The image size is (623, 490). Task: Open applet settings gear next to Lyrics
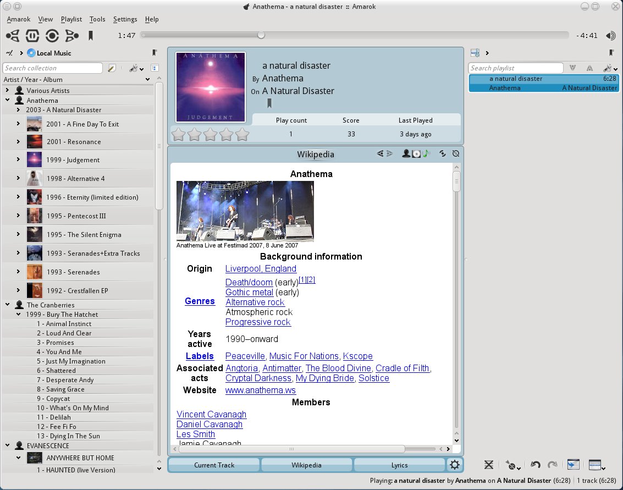455,465
